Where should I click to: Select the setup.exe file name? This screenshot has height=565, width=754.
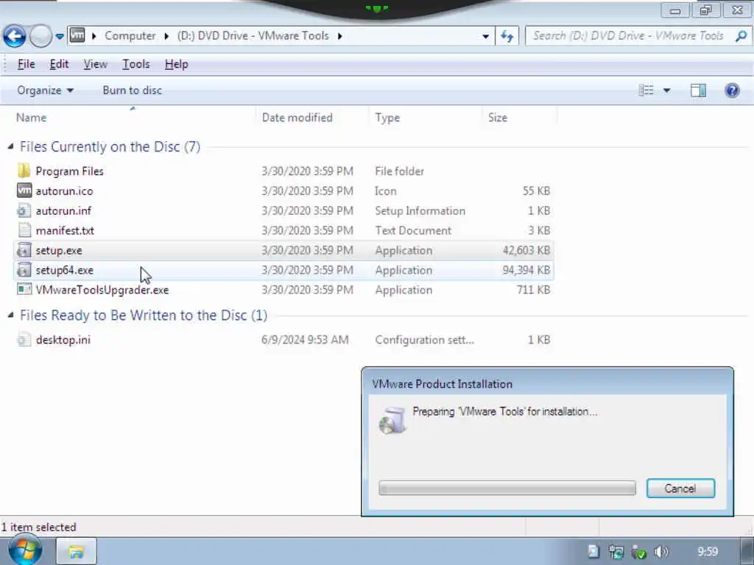(59, 251)
